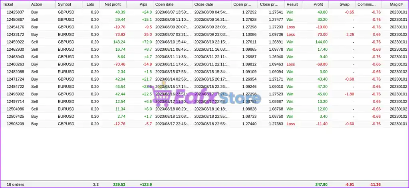Select ticket 12503209 row

pos(204,124)
